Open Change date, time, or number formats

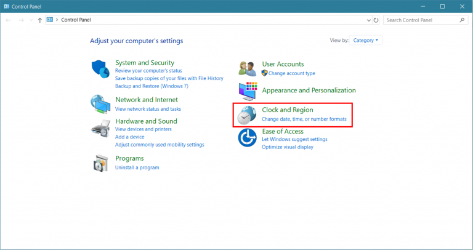click(x=304, y=119)
